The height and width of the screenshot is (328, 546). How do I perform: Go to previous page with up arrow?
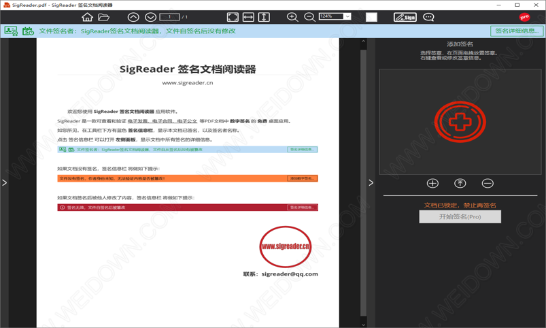click(x=133, y=17)
